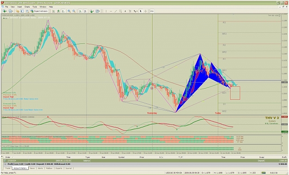Open the Help menu

click(x=51, y=6)
